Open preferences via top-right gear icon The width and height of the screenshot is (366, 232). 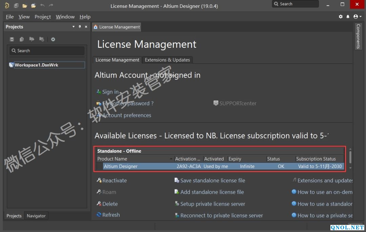click(341, 17)
